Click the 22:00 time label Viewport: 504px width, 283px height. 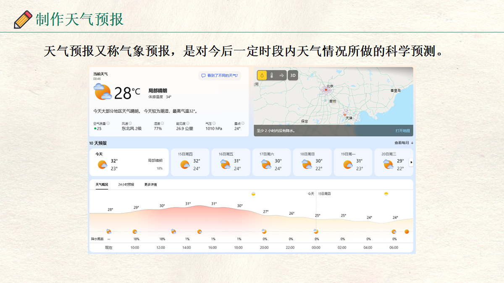(x=290, y=247)
